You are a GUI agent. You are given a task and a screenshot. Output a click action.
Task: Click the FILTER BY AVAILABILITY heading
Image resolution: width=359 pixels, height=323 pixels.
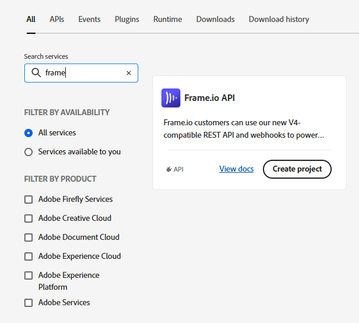tap(67, 112)
